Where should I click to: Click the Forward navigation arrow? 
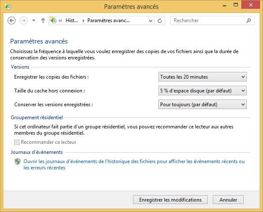(23, 20)
